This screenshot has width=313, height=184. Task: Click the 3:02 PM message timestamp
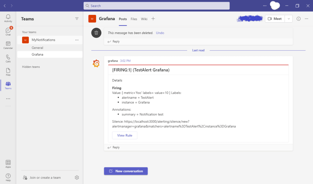tap(125, 61)
